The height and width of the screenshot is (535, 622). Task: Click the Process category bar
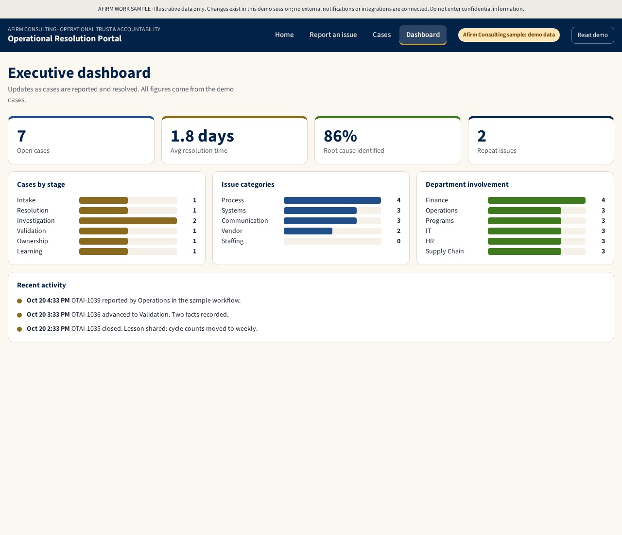[332, 200]
